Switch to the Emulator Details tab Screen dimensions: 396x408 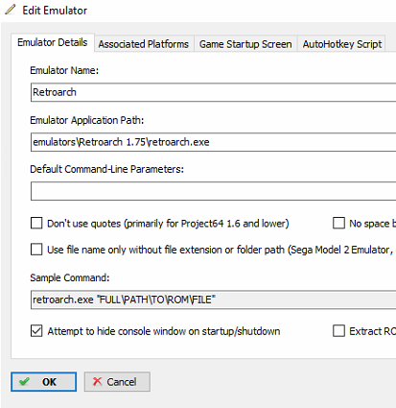(53, 42)
